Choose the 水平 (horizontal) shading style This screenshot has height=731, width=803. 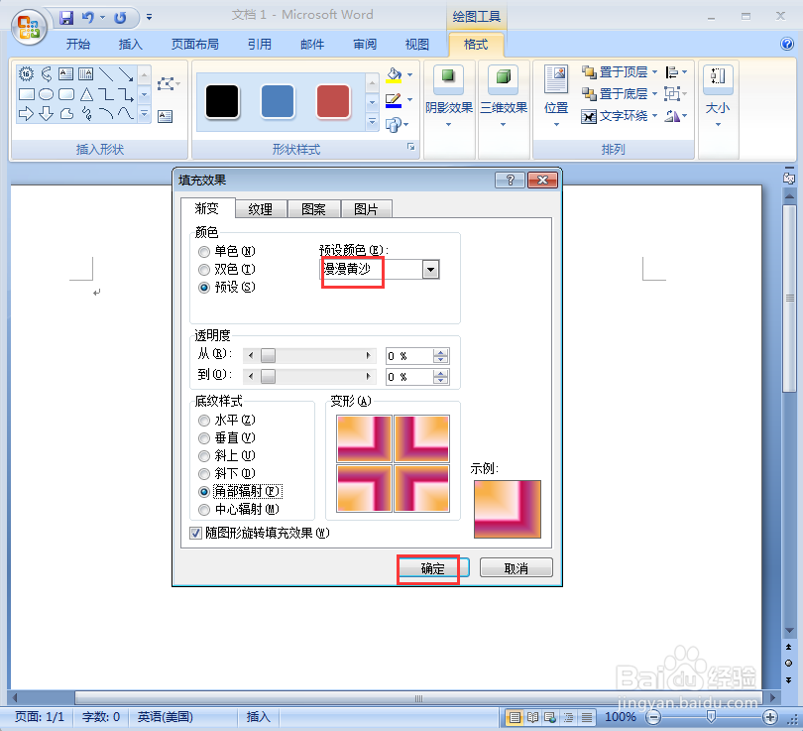(205, 421)
